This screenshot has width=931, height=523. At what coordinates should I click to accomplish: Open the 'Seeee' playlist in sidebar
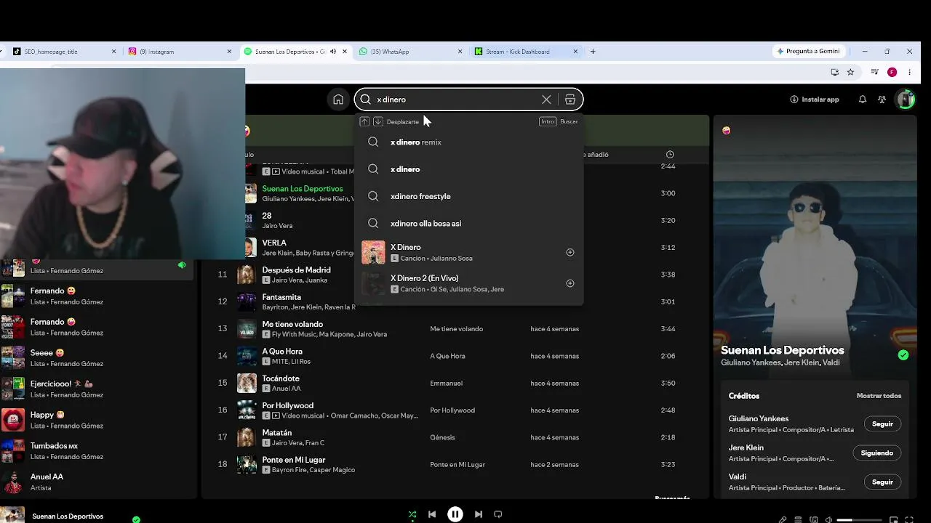98,357
